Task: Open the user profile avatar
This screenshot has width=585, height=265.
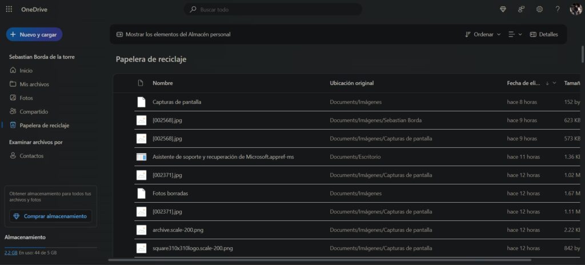Action: point(575,9)
